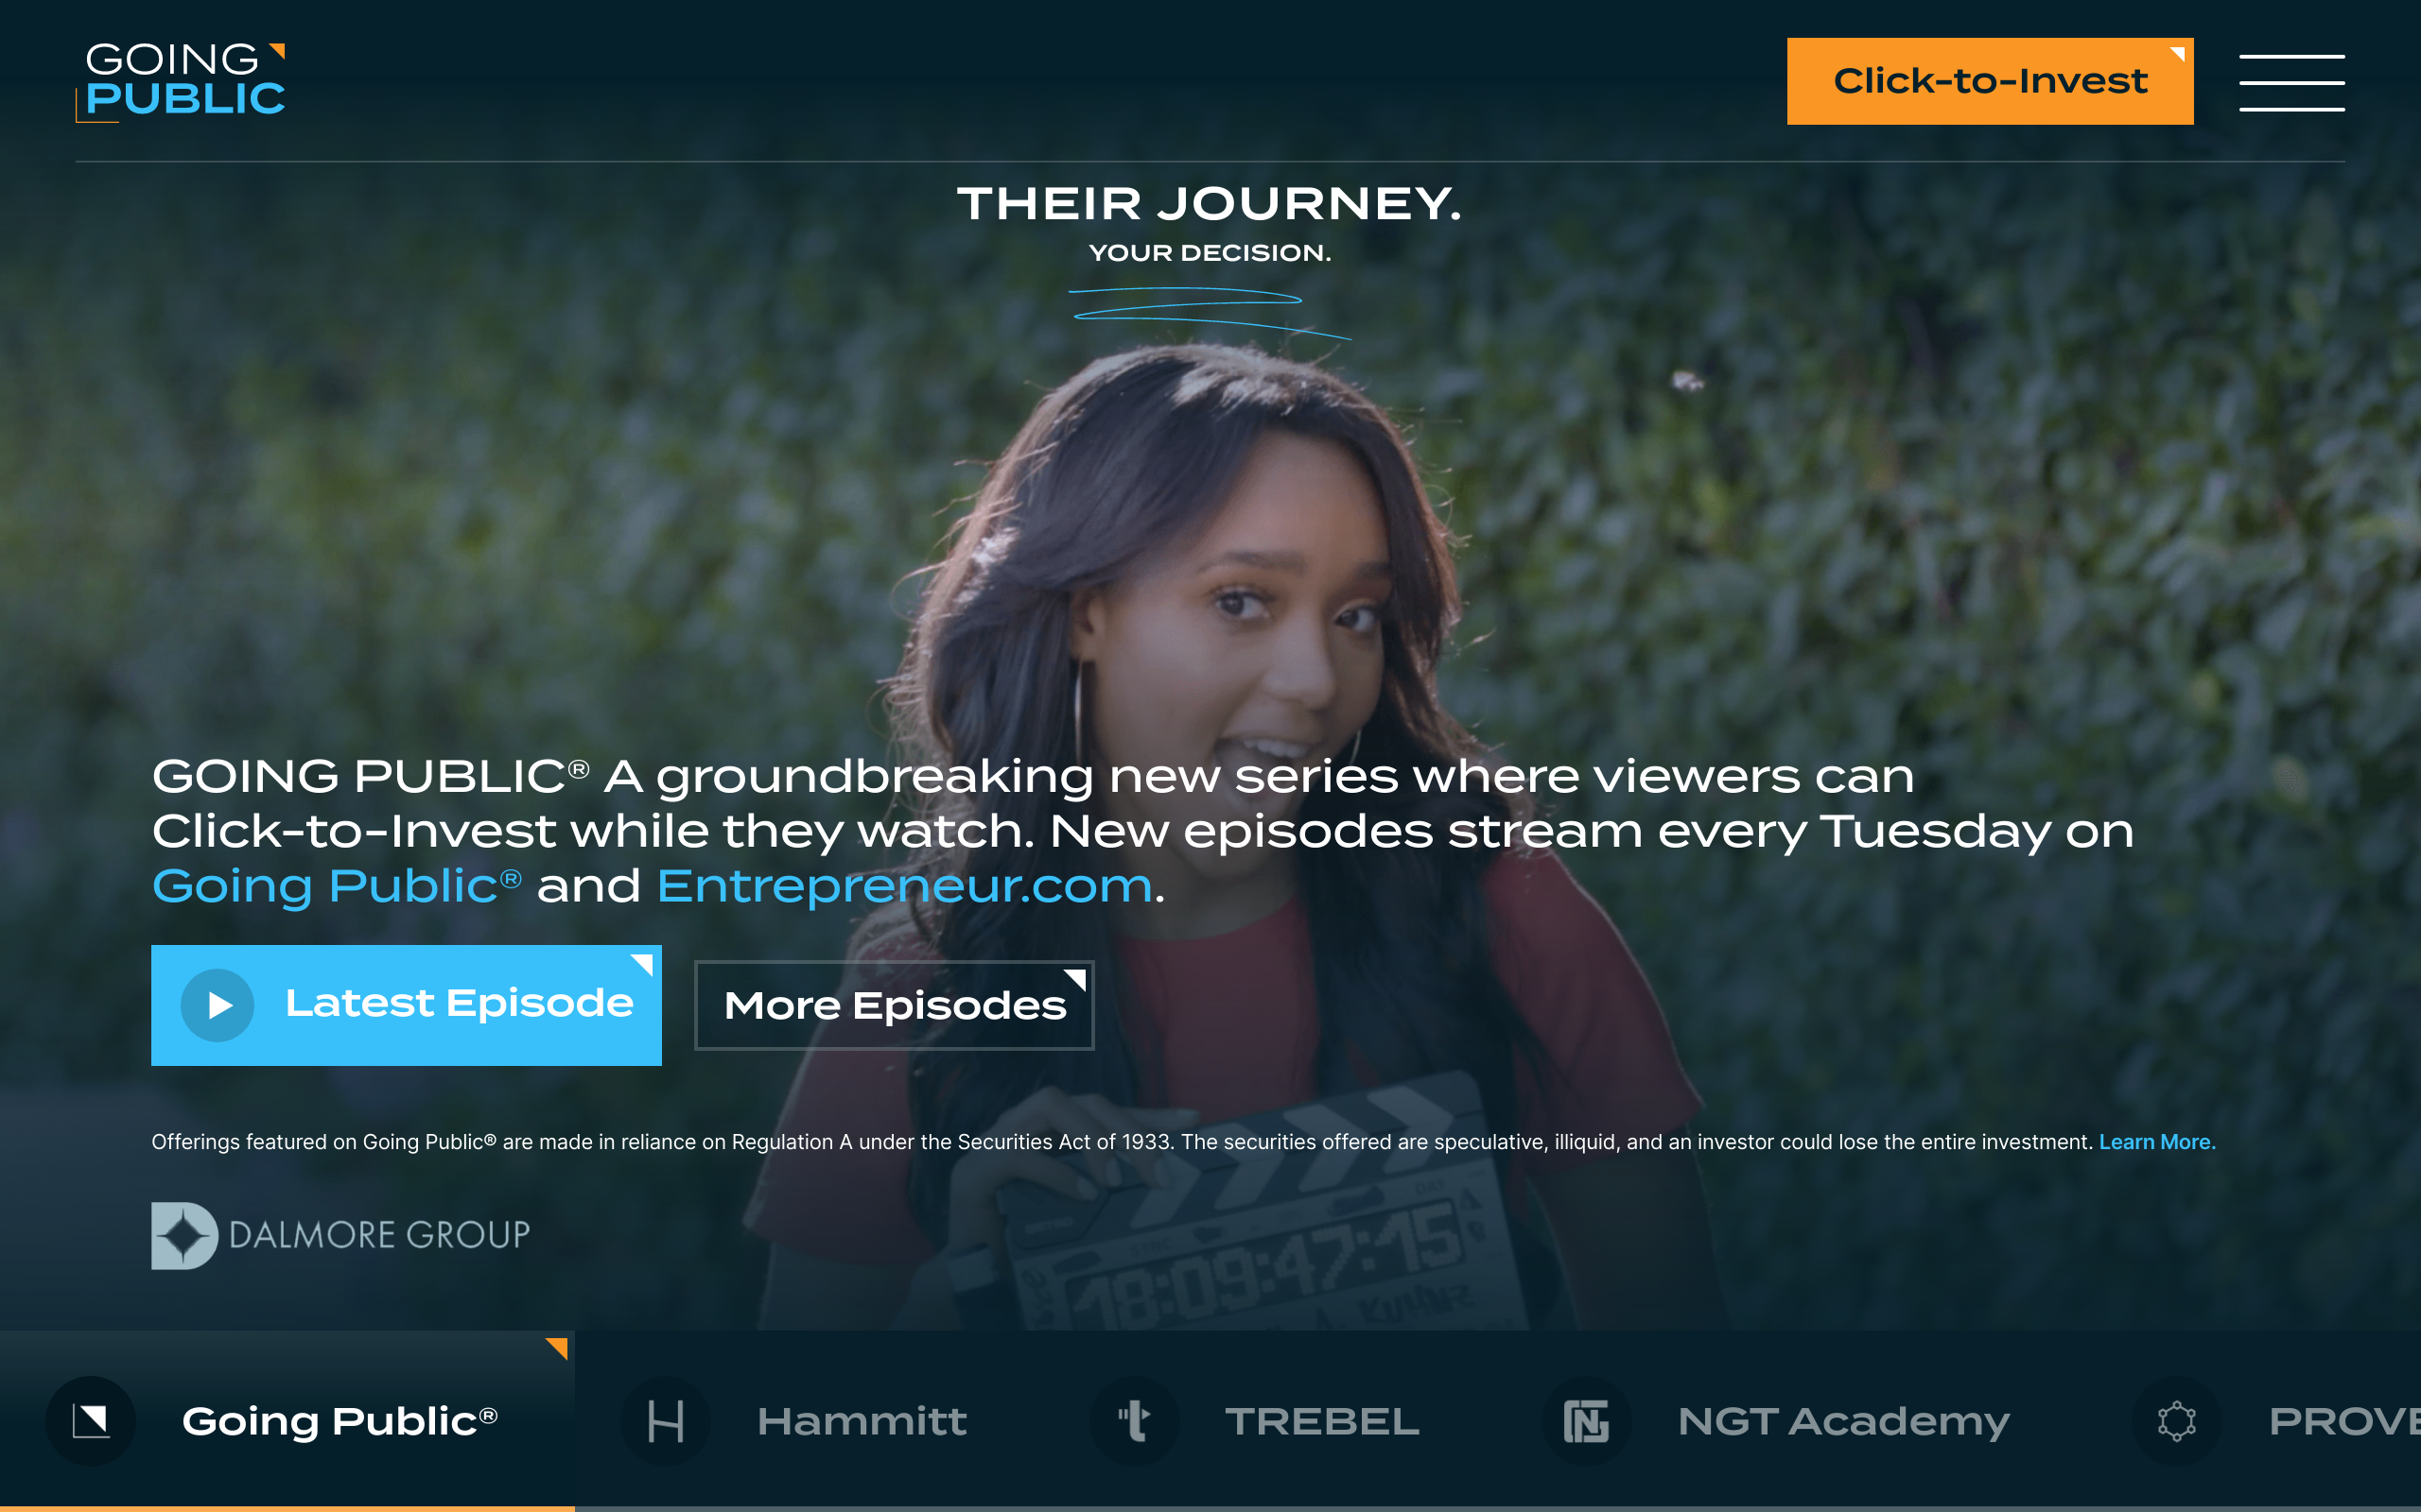This screenshot has height=1512, width=2421.
Task: Click the NGT Academy logo icon
Action: click(1587, 1420)
